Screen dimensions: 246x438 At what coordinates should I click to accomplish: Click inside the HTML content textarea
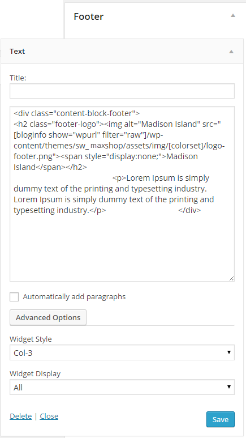click(x=122, y=194)
